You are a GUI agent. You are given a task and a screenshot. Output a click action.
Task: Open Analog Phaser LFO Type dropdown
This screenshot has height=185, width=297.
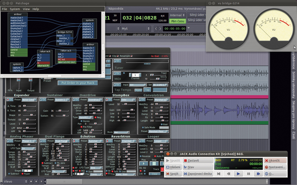[x=28, y=149]
